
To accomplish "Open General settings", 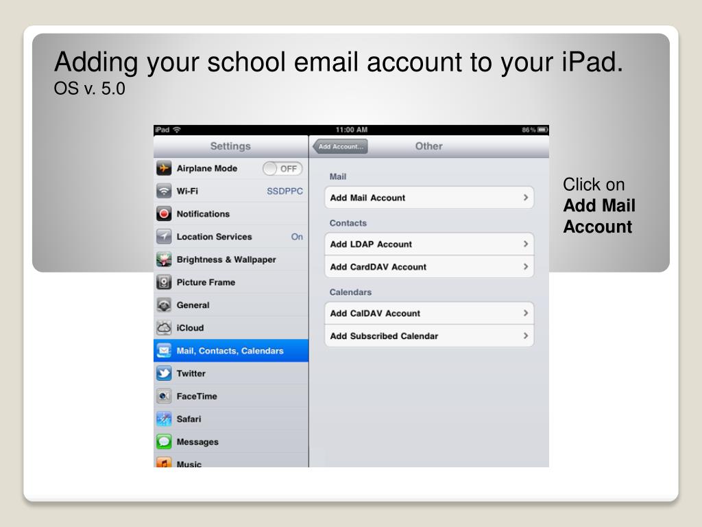I will pyautogui.click(x=231, y=305).
